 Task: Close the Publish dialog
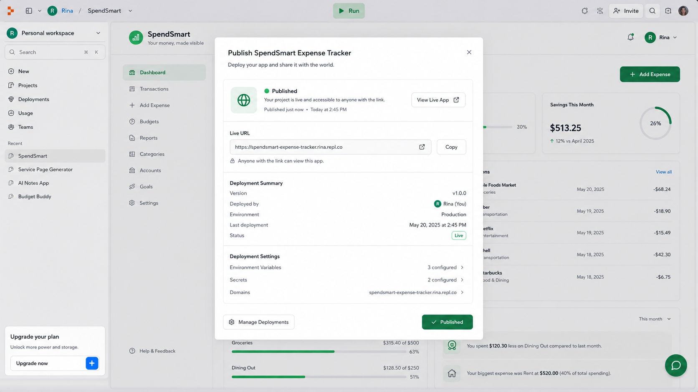pos(469,52)
